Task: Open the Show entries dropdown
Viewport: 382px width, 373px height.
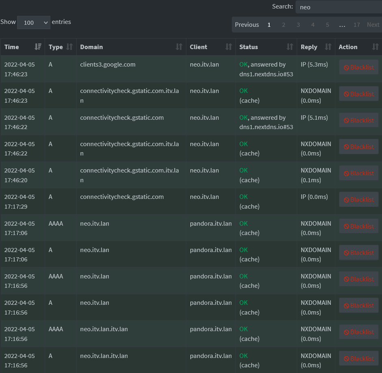Action: click(x=34, y=22)
